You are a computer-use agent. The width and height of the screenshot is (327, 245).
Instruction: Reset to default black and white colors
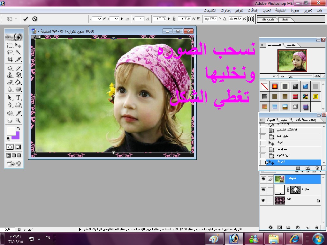[8, 138]
